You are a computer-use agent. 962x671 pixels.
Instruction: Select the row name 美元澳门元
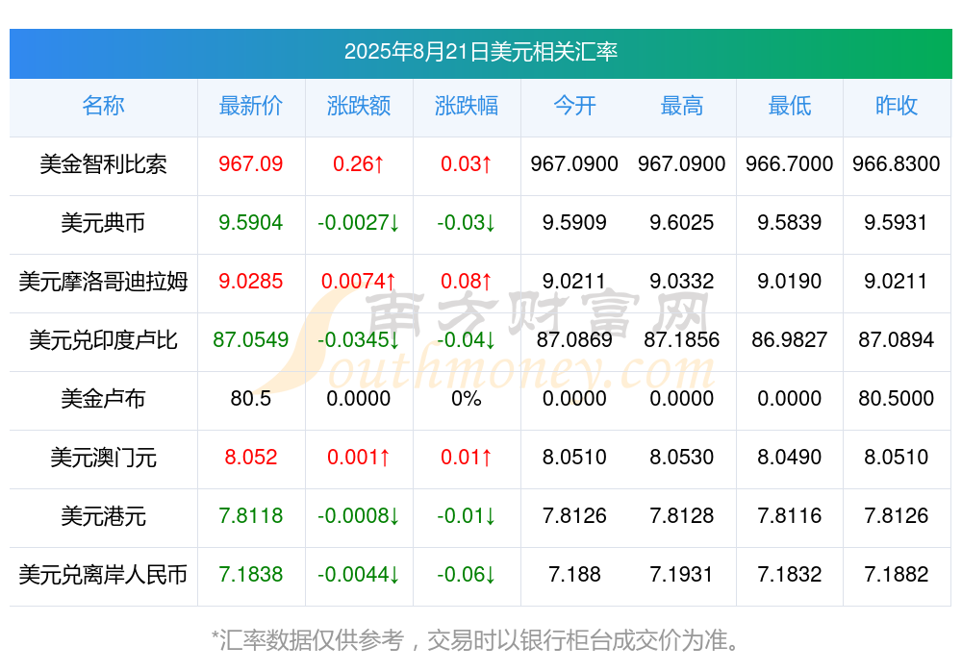103,458
